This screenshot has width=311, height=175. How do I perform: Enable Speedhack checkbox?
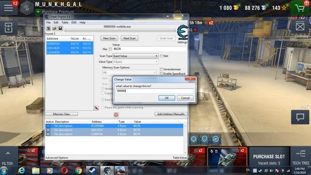pos(161,73)
